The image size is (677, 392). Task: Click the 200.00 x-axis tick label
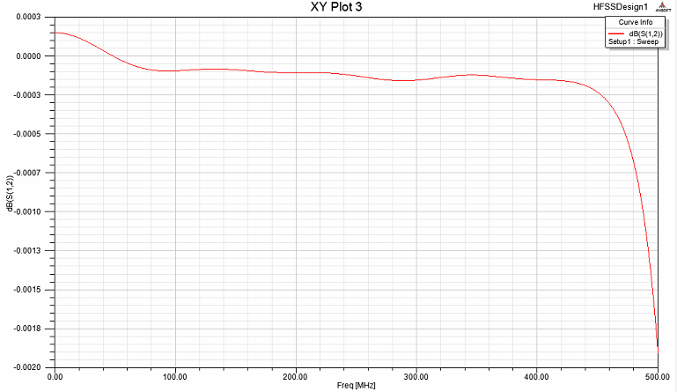[296, 376]
